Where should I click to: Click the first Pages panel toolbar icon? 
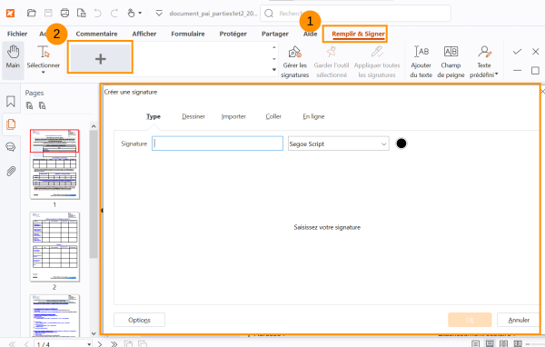[x=30, y=105]
